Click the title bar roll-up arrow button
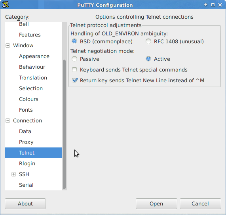The height and width of the screenshot is (215, 226). pyautogui.click(x=206, y=5)
